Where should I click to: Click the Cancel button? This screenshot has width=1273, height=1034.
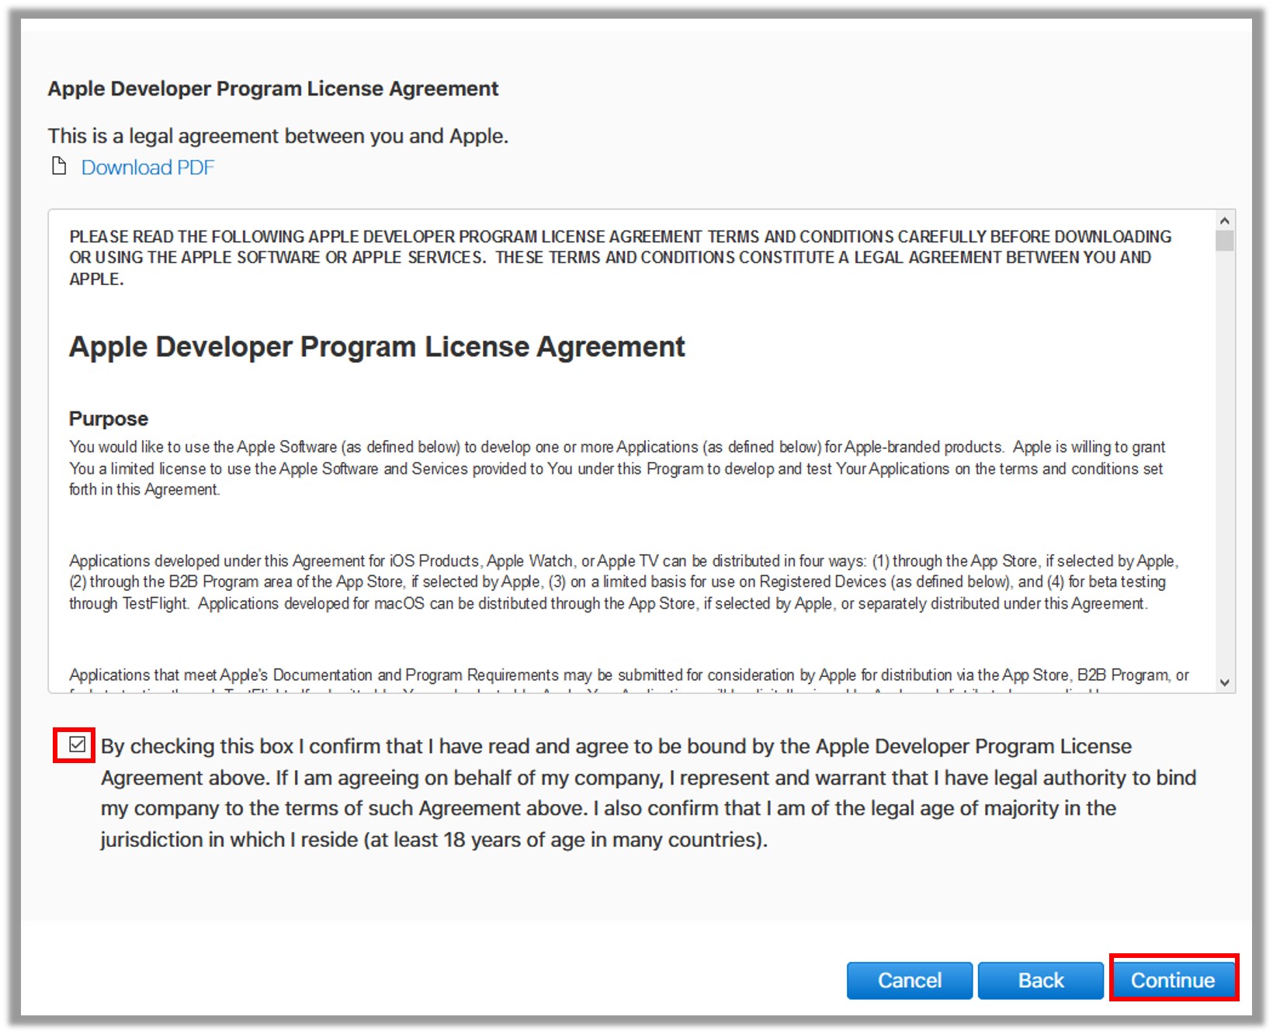pyautogui.click(x=909, y=980)
